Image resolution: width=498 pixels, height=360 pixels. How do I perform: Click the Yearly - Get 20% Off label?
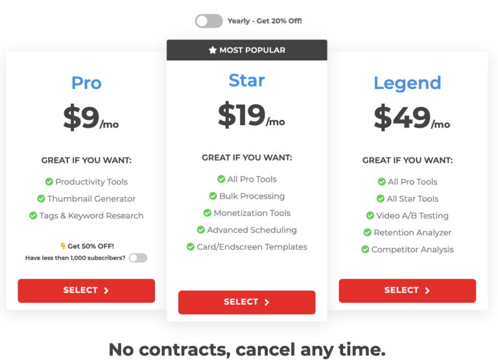pyautogui.click(x=265, y=21)
